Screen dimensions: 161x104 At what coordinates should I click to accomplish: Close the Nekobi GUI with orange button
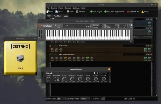click(x=109, y=69)
